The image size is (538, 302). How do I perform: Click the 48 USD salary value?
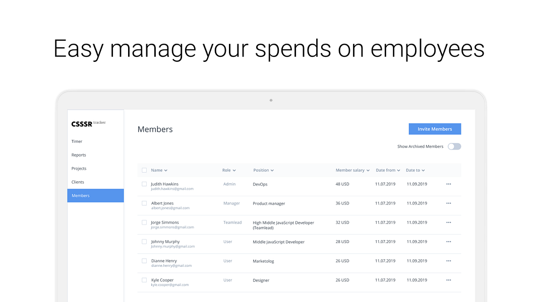342,184
